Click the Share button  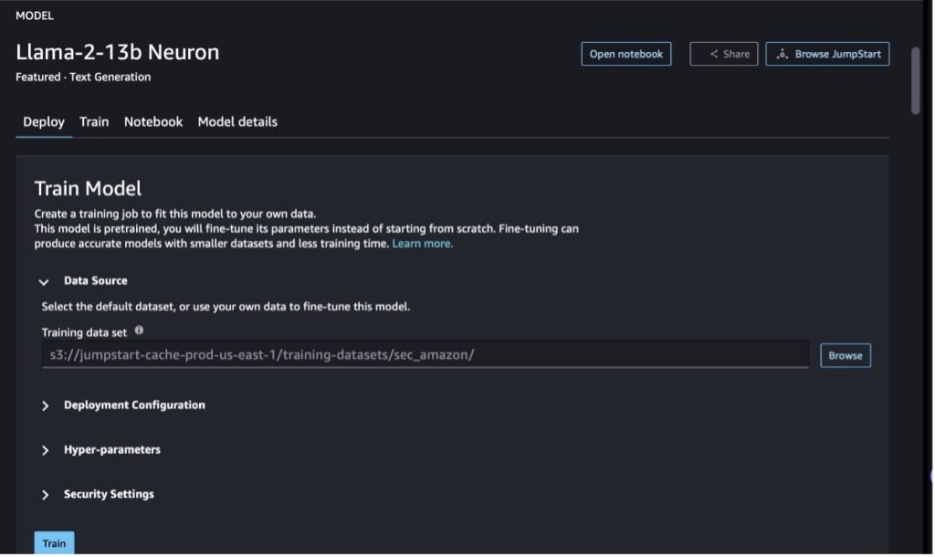click(723, 54)
